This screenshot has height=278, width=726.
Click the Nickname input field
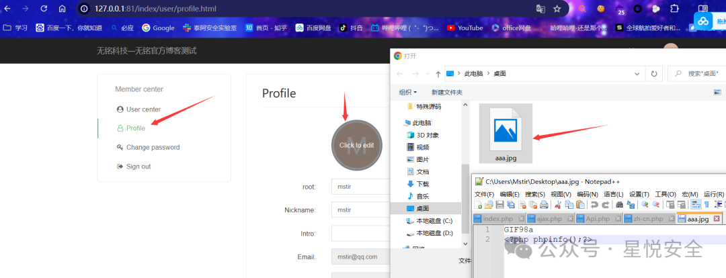click(361, 210)
